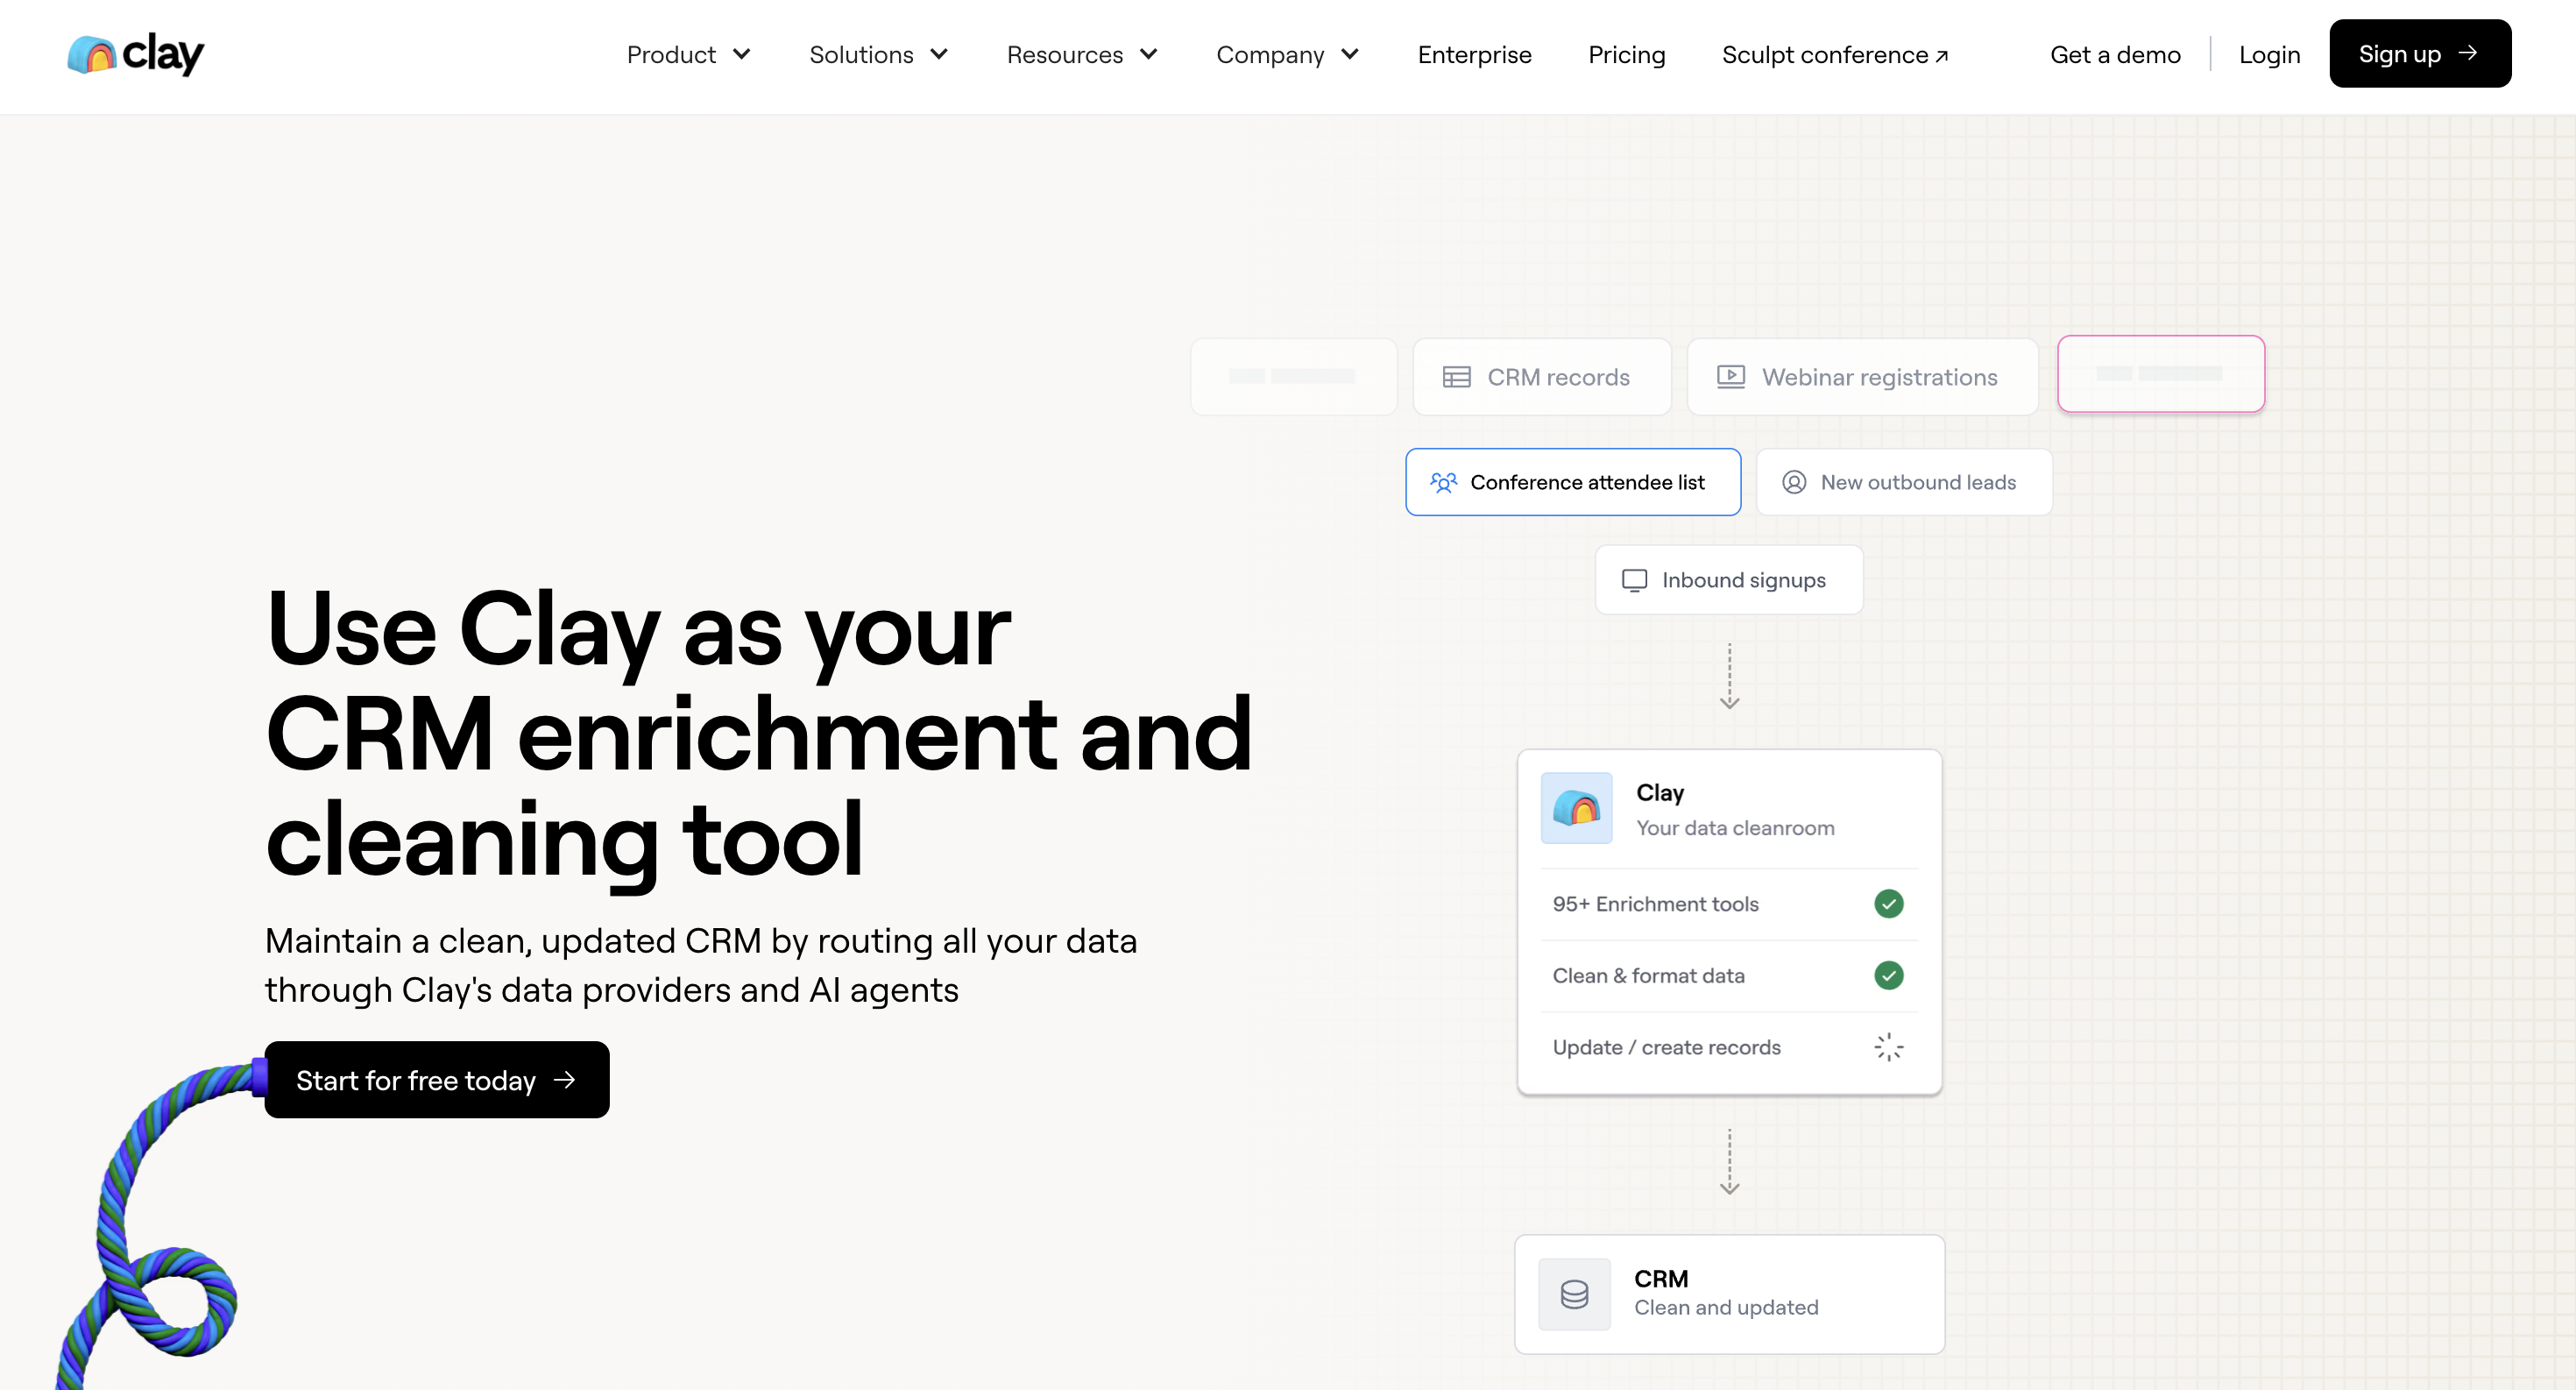
Task: Expand the Product dropdown menu
Action: (x=688, y=55)
